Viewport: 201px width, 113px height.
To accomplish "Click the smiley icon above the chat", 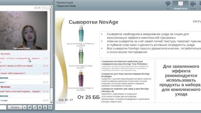I will pyautogui.click(x=39, y=8).
